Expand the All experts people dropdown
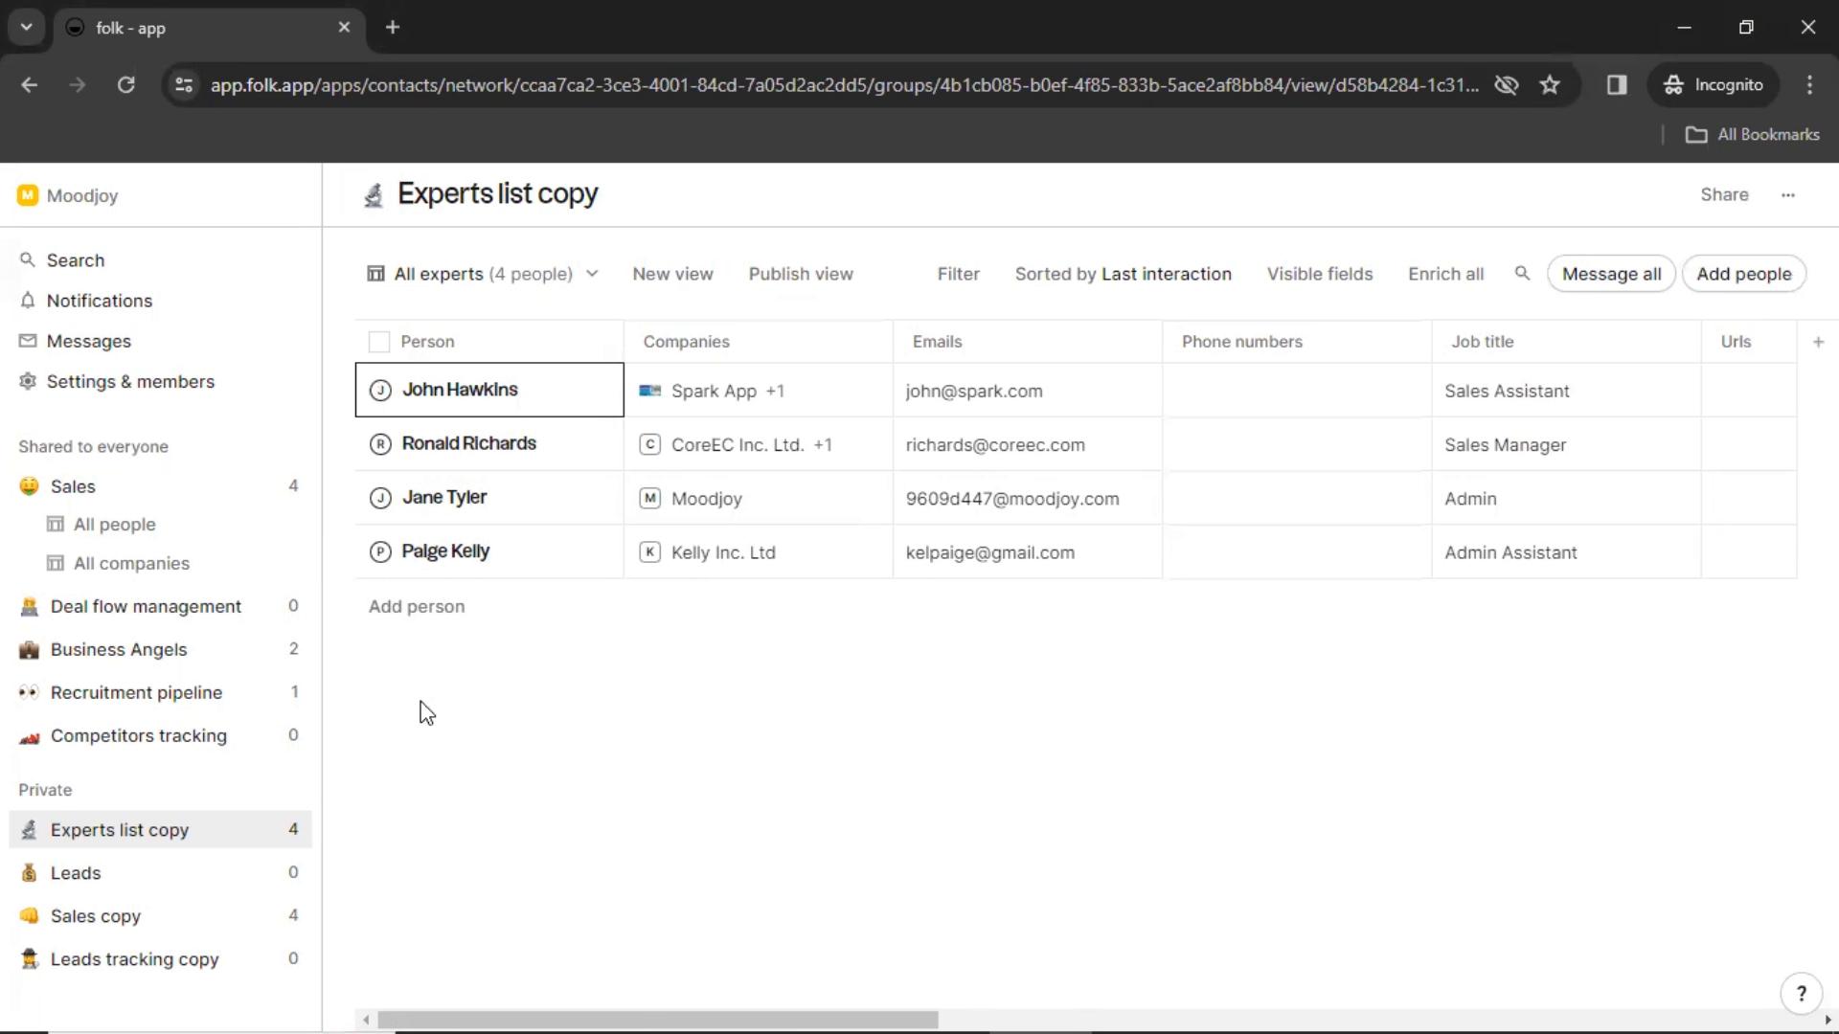The width and height of the screenshot is (1839, 1034). (x=590, y=274)
